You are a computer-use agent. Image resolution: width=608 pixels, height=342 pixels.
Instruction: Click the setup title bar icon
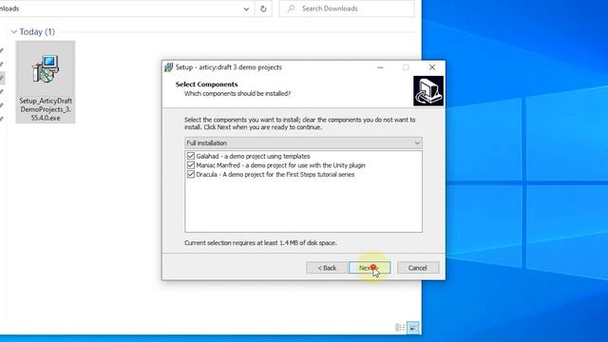pos(168,67)
